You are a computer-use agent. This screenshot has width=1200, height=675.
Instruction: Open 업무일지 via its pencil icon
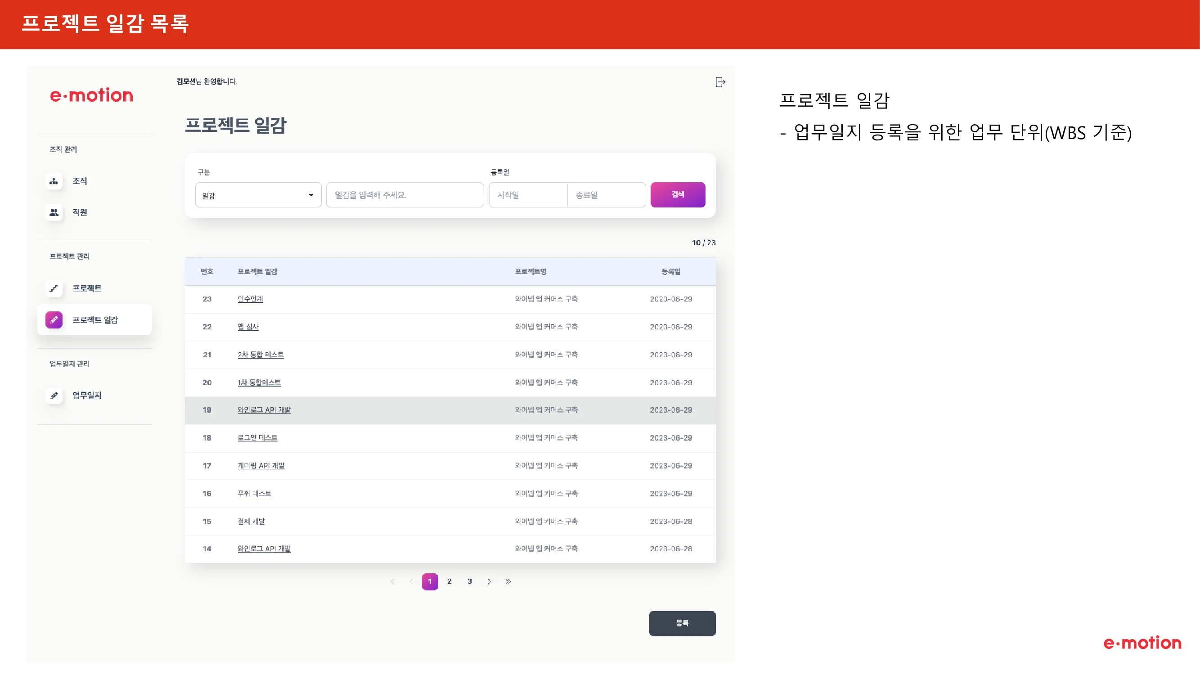coord(54,396)
